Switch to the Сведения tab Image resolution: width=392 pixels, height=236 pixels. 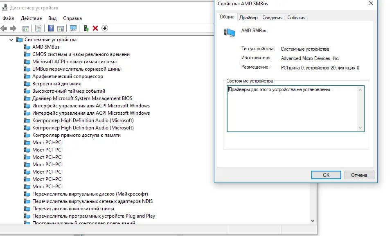point(272,18)
